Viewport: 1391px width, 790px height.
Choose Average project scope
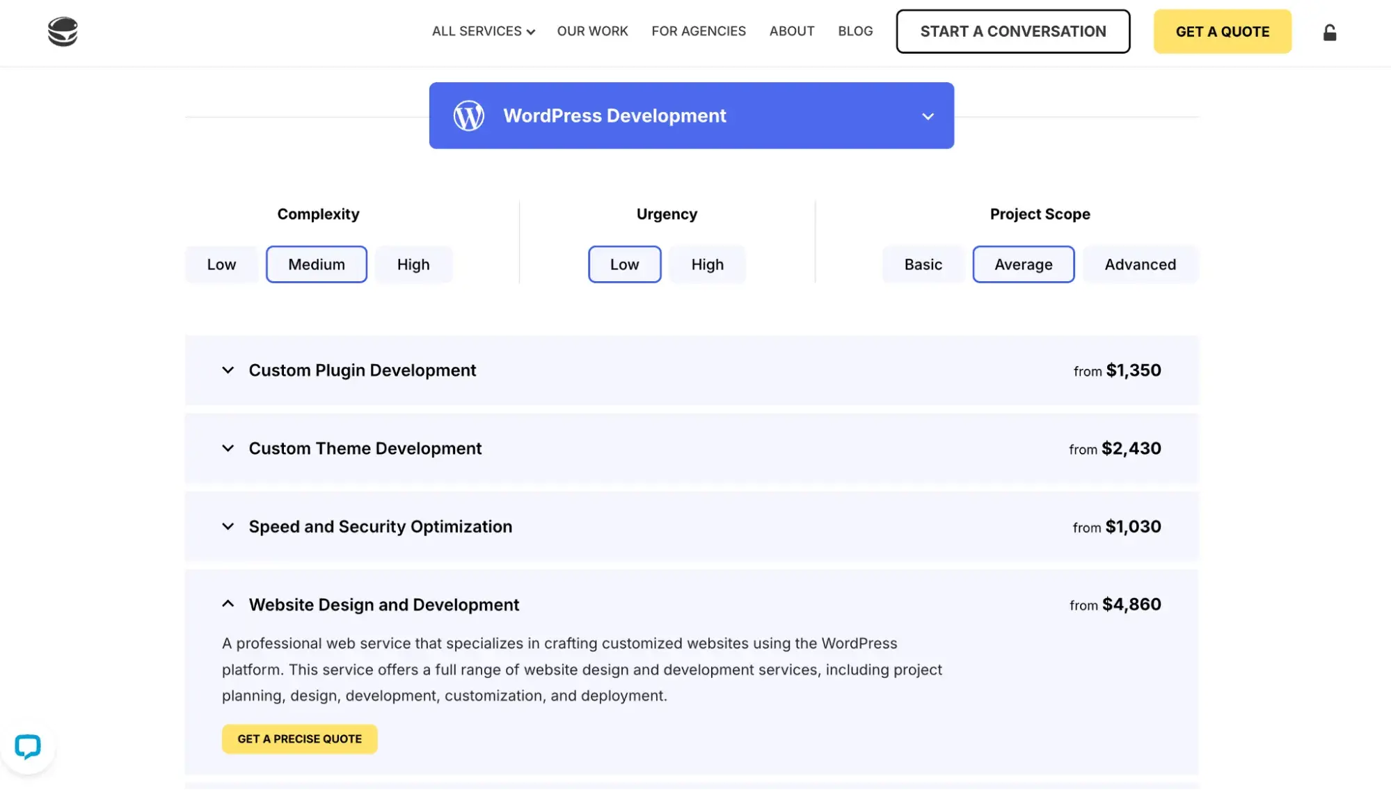tap(1023, 264)
